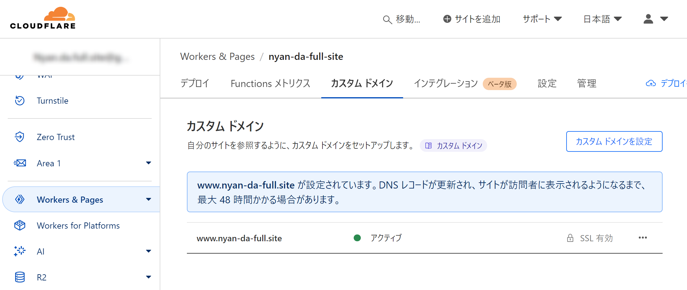This screenshot has height=290, width=687.
Task: Click the Turnstile sidebar icon
Action: [x=20, y=101]
